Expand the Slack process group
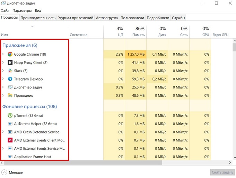Viewport: 236px width, 178px height. point(3,71)
